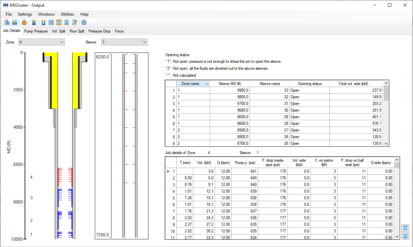Click the blue back arrow toolbar icon

[15, 23]
